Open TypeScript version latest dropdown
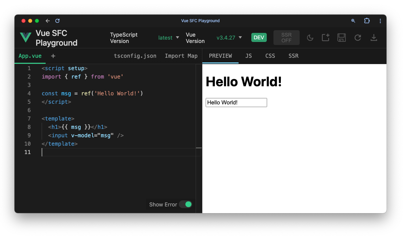This screenshot has height=241, width=405. 169,38
